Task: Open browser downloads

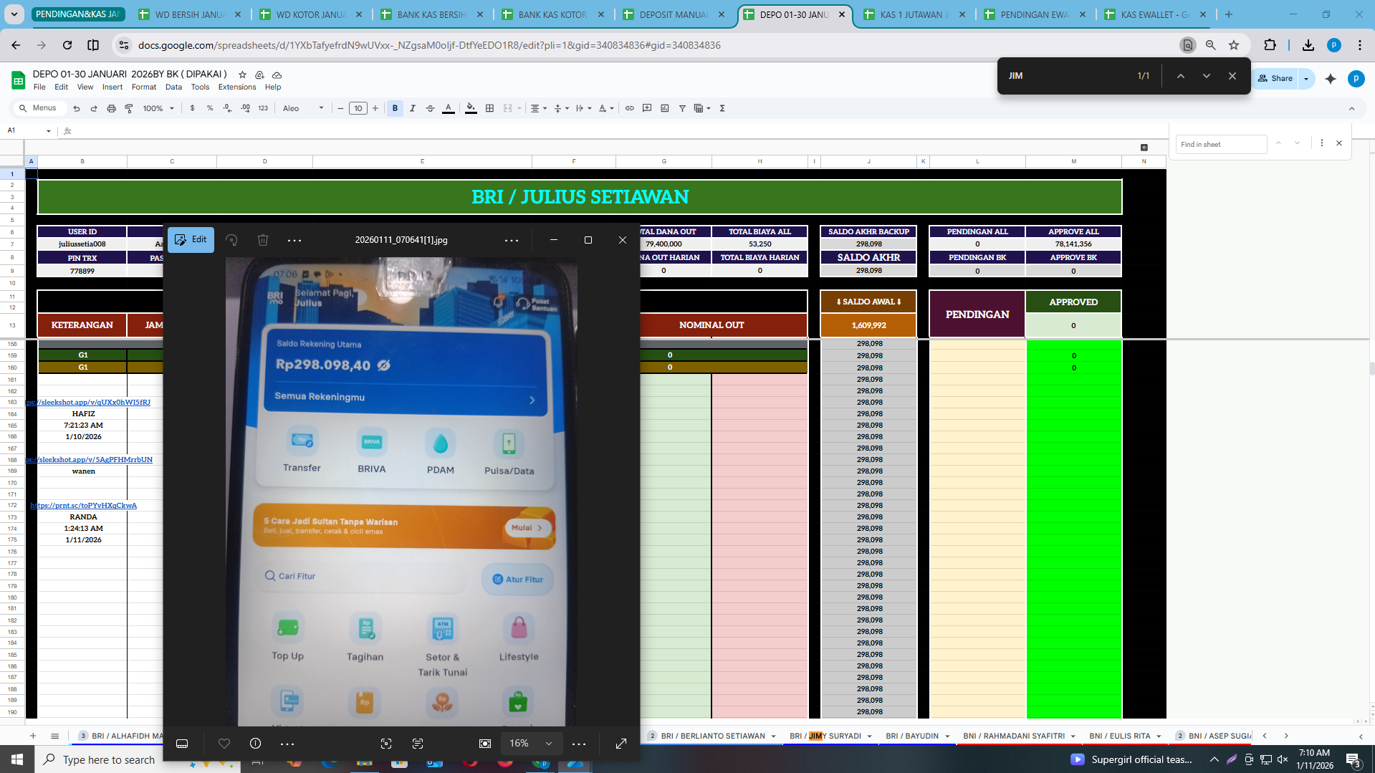Action: [x=1308, y=45]
